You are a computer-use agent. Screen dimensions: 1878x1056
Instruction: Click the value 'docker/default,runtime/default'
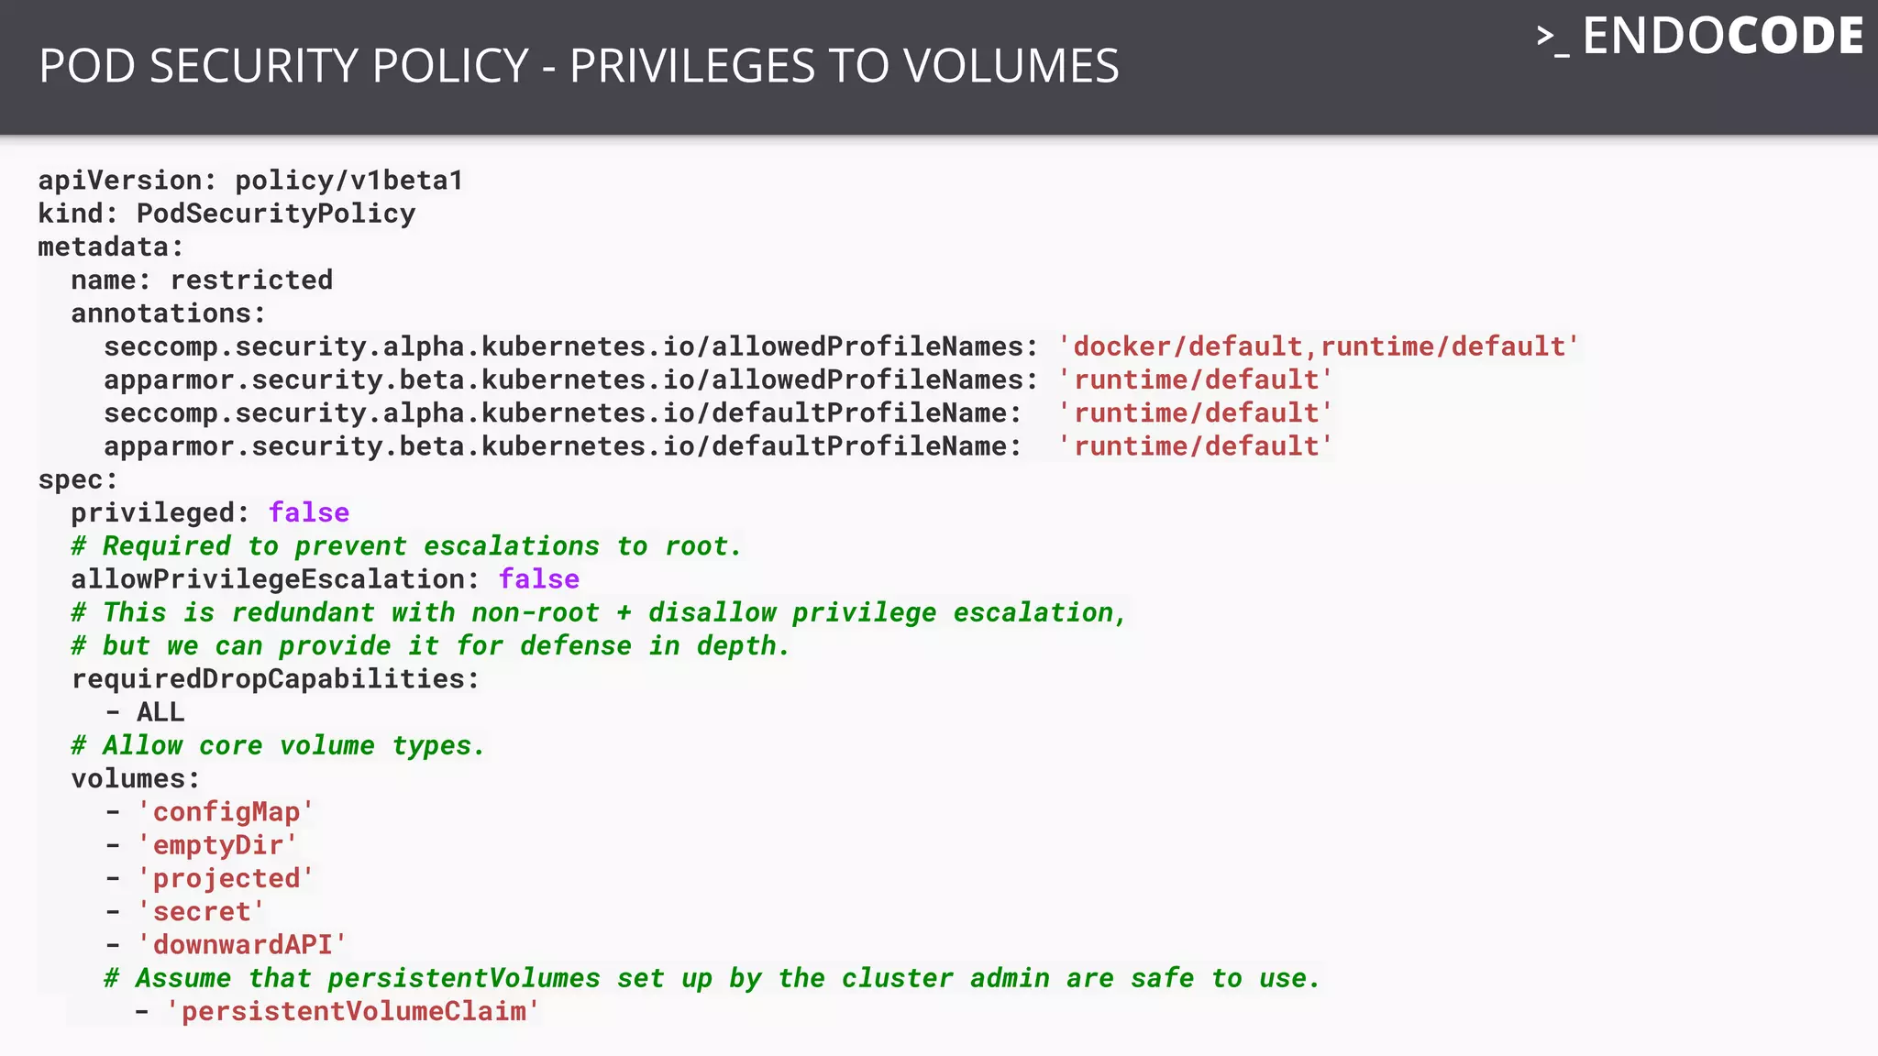pos(1319,346)
